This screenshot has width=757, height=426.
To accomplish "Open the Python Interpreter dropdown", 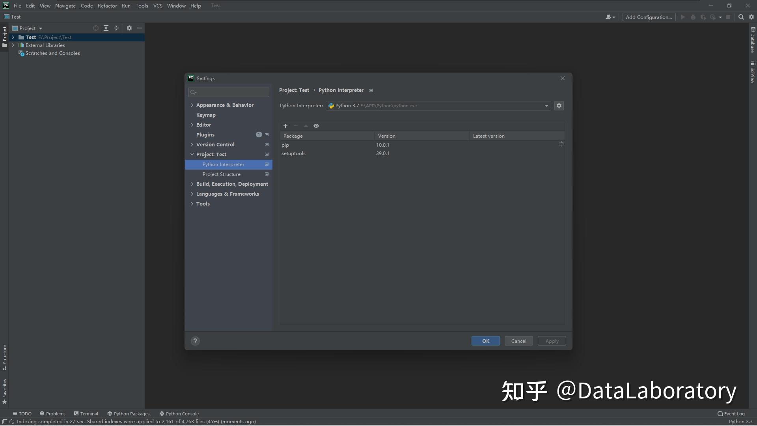I will click(x=546, y=106).
